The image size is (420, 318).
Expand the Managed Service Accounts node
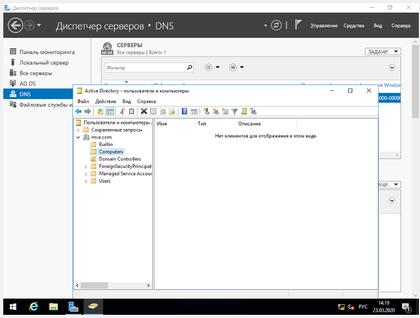click(86, 174)
